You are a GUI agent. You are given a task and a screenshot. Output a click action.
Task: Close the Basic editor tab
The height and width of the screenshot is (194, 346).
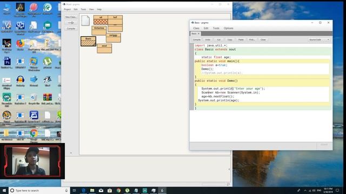pyautogui.click(x=198, y=33)
